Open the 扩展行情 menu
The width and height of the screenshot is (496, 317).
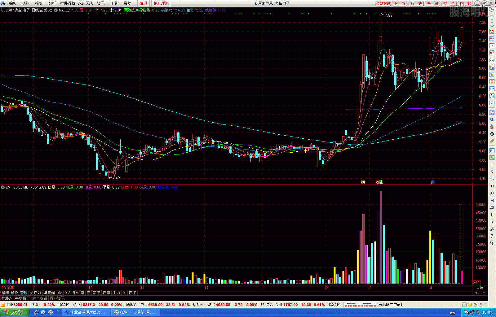(x=68, y=3)
